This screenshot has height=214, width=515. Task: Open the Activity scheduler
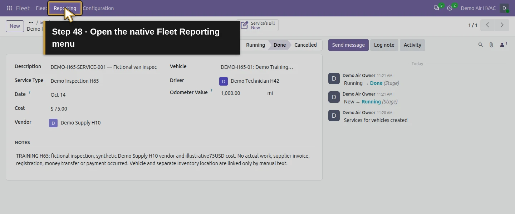[x=412, y=45]
